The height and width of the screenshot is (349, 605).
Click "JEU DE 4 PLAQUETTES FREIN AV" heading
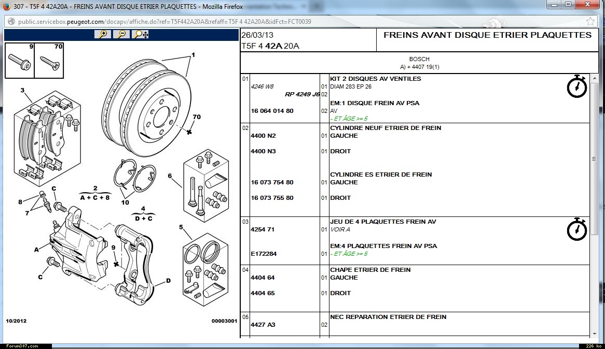[383, 222]
